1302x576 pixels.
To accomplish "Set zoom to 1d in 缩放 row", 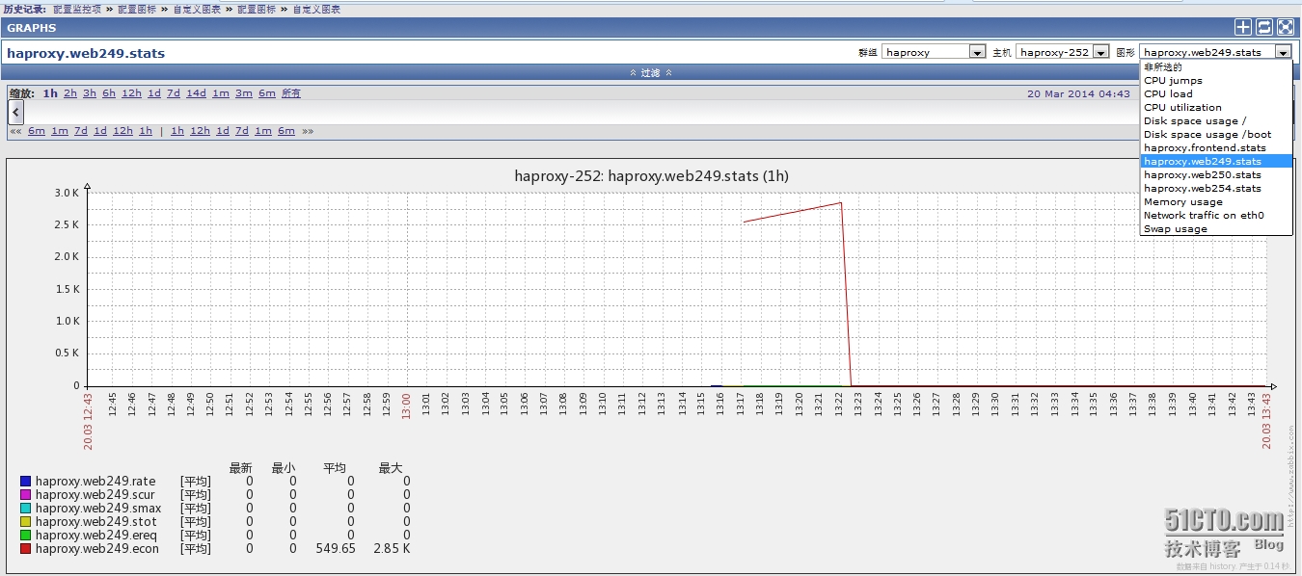I will (x=154, y=93).
